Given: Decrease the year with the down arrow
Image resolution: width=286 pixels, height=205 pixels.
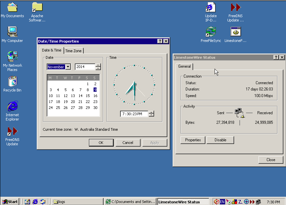Looking at the screenshot, I should click(x=98, y=68).
